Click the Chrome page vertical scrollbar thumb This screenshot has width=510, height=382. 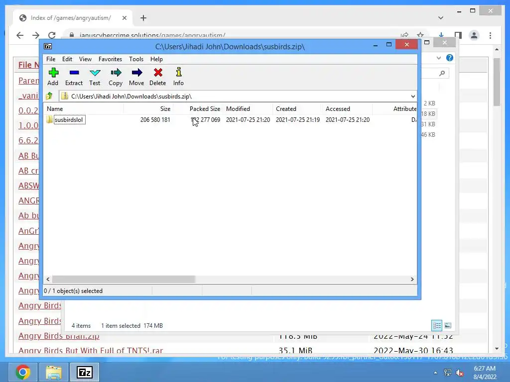(x=497, y=82)
